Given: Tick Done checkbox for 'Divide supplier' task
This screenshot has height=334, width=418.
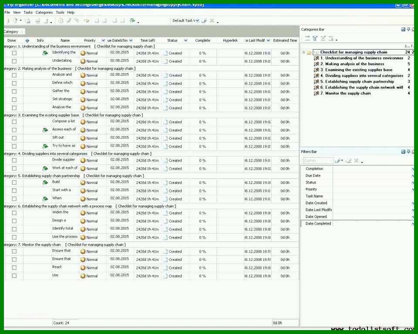Looking at the screenshot, I should (x=14, y=160).
